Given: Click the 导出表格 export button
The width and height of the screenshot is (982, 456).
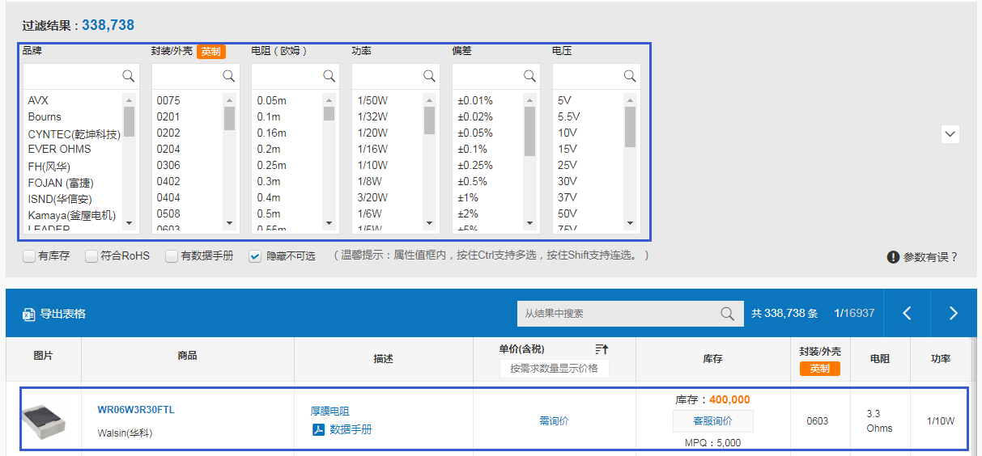Looking at the screenshot, I should (54, 314).
